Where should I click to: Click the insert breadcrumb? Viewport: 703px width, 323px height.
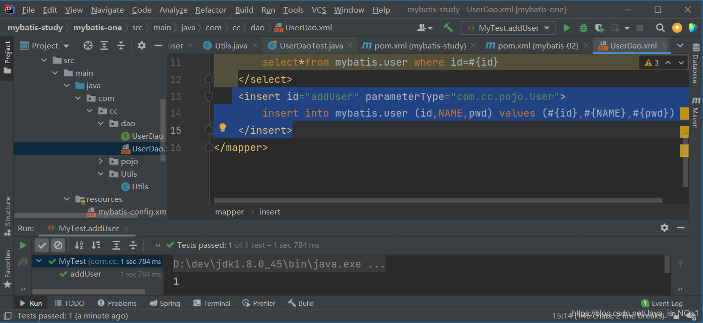point(270,212)
